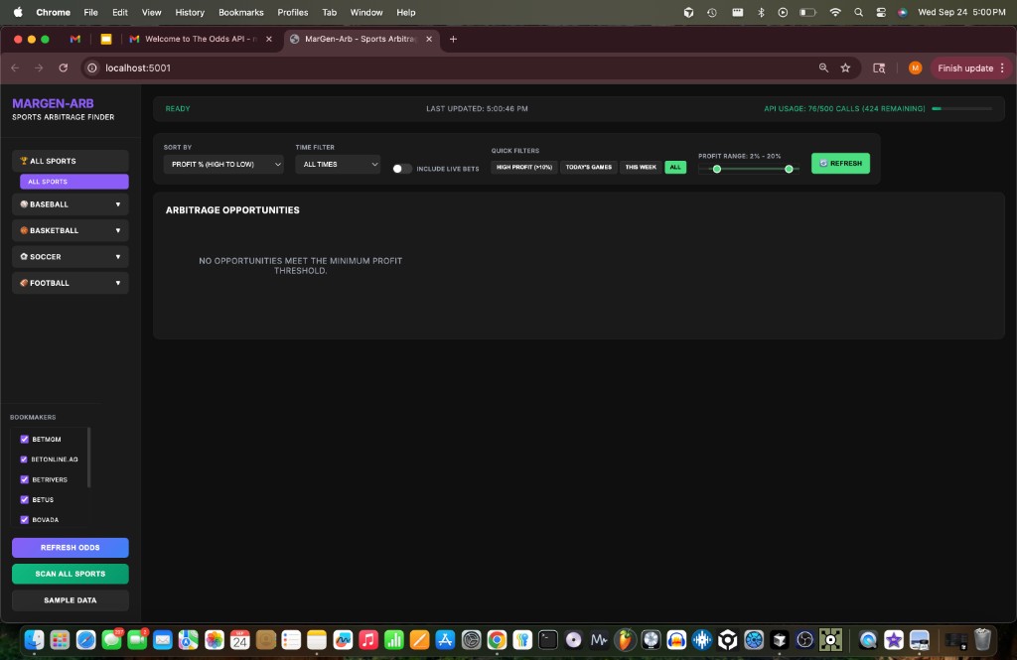Open FaceTime from the dock

137,640
